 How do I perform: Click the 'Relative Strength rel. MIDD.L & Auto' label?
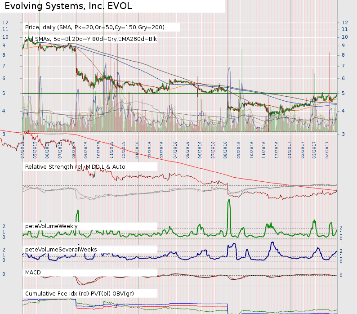point(75,167)
